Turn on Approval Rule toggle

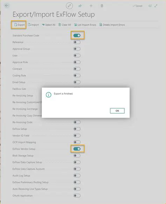click(x=77, y=62)
